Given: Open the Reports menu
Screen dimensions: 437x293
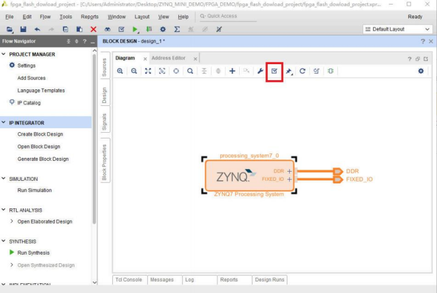Looking at the screenshot, I should tap(89, 17).
